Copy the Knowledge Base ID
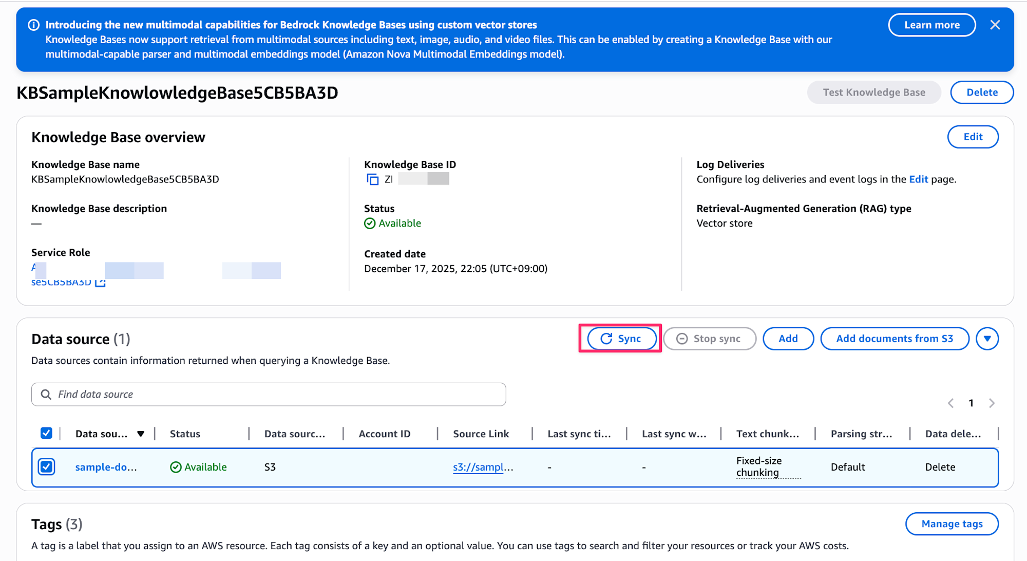 pos(373,179)
